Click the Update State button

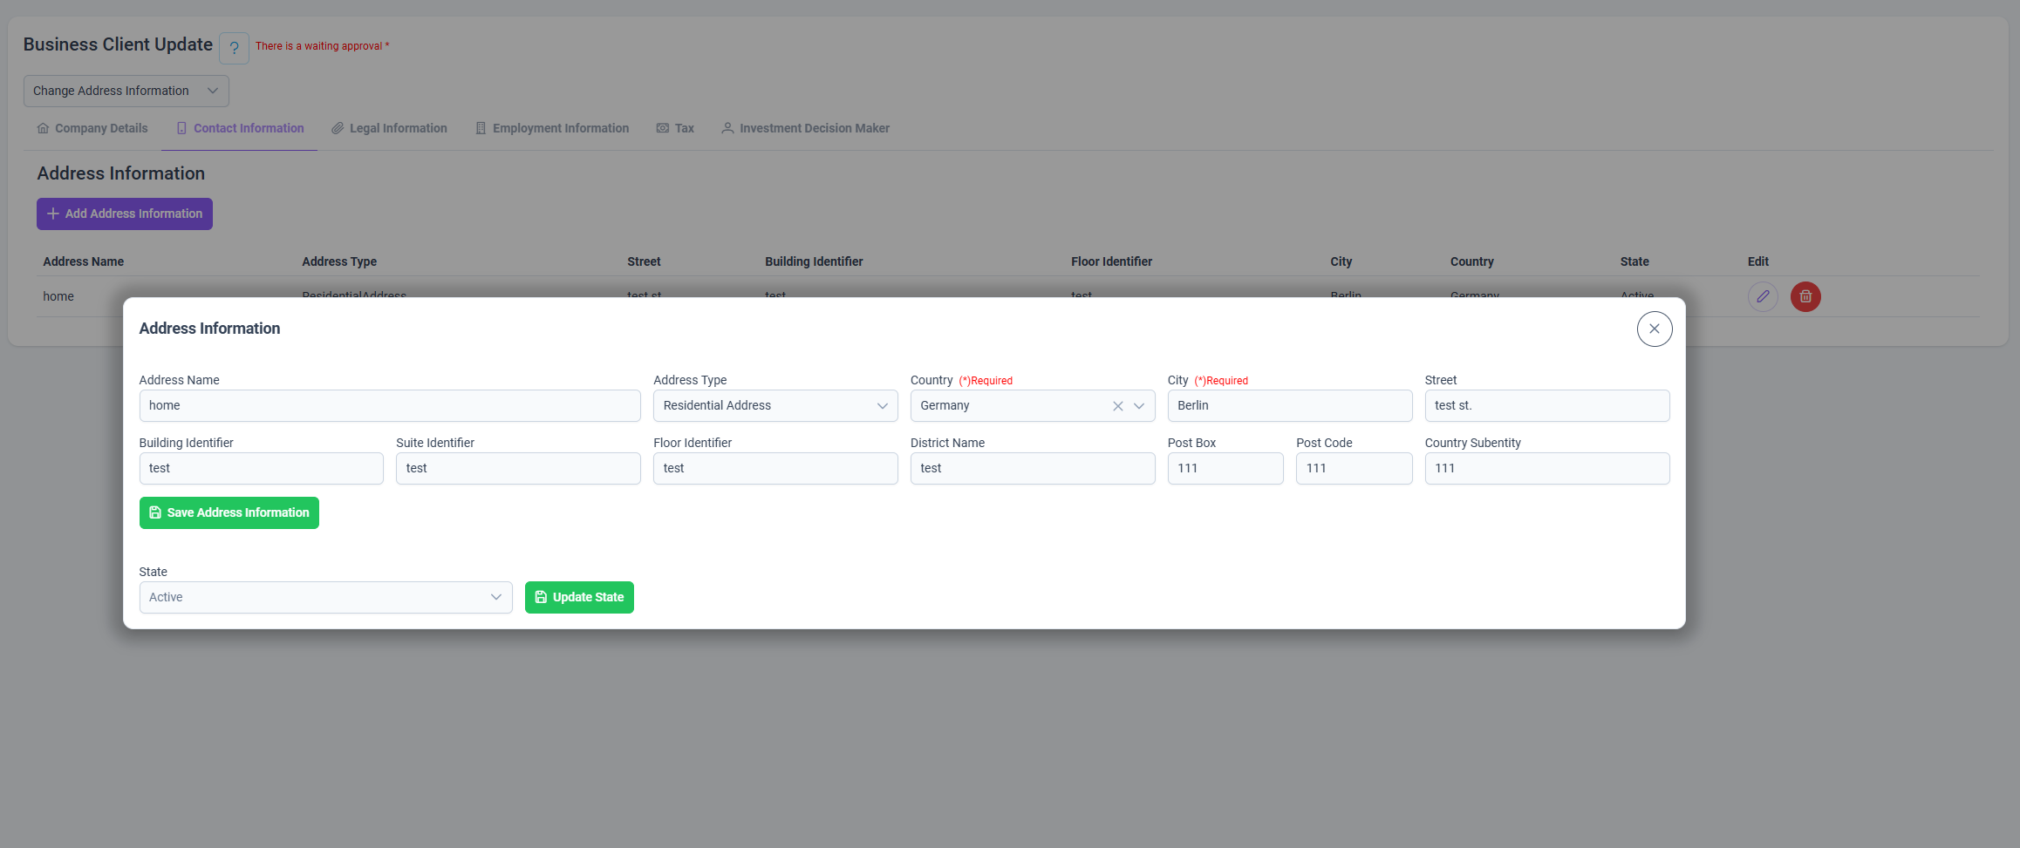click(x=579, y=598)
